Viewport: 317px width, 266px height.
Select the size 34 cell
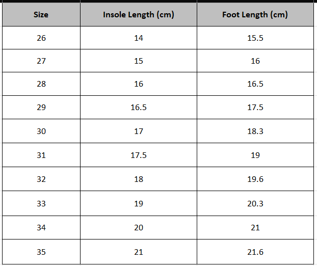click(x=41, y=228)
